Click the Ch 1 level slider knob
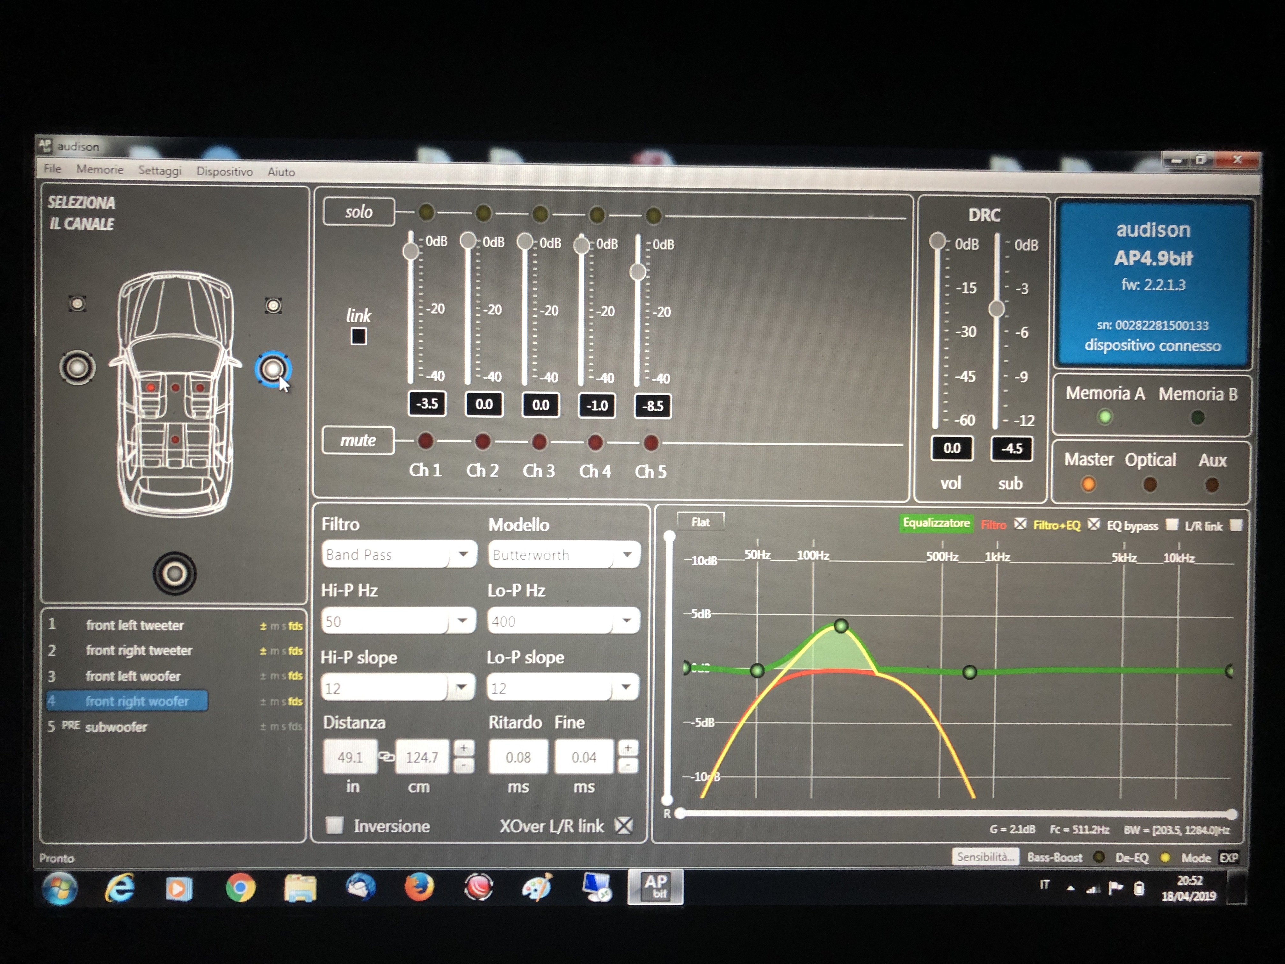1285x964 pixels. pos(411,251)
